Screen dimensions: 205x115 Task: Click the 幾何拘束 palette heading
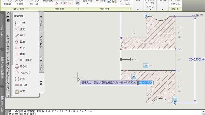pyautogui.click(x=19, y=16)
